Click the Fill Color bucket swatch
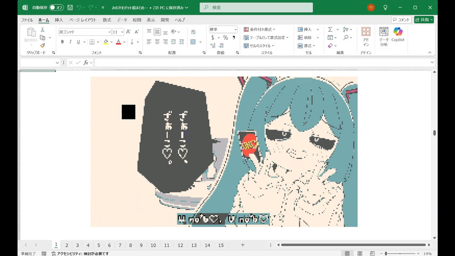455x256 pixels. (x=106, y=42)
